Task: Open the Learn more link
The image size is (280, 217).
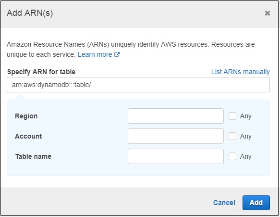Action: point(95,54)
